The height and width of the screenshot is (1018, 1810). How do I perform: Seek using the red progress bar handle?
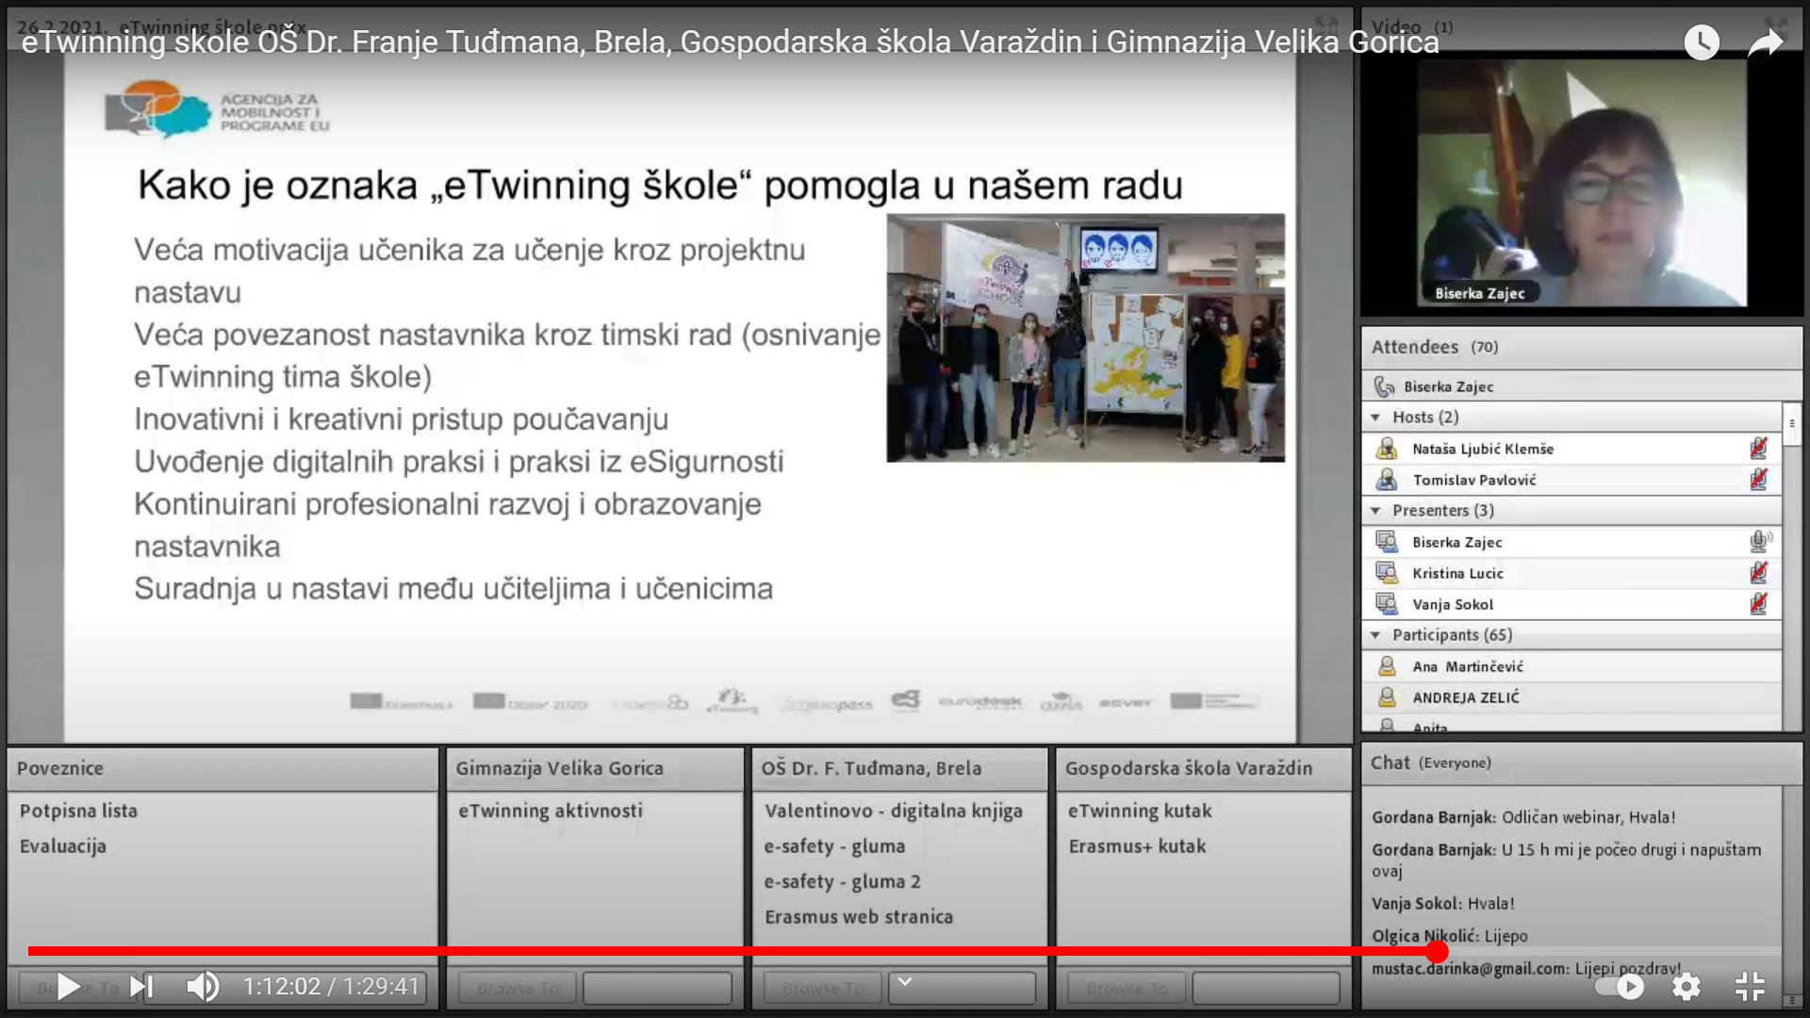pos(1436,951)
